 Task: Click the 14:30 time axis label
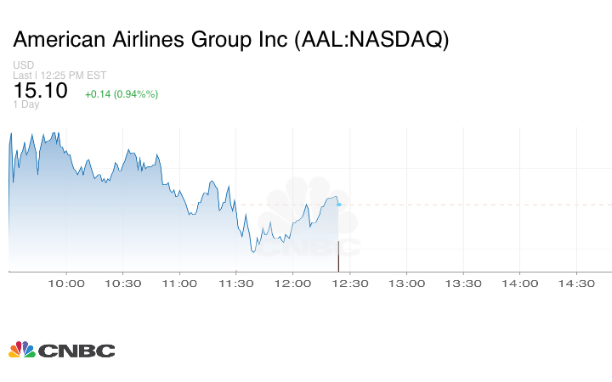(576, 284)
